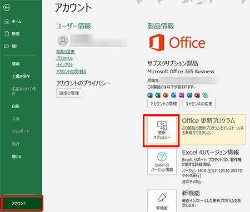Click the アカウントのプライバシー heading
The image size is (250, 212).
click(x=83, y=83)
